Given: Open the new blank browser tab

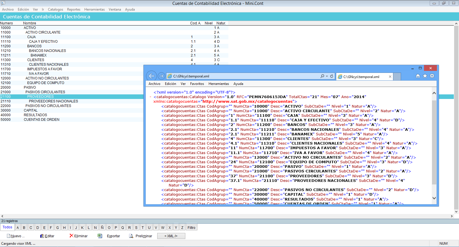Looking at the screenshot, I should (x=397, y=77).
